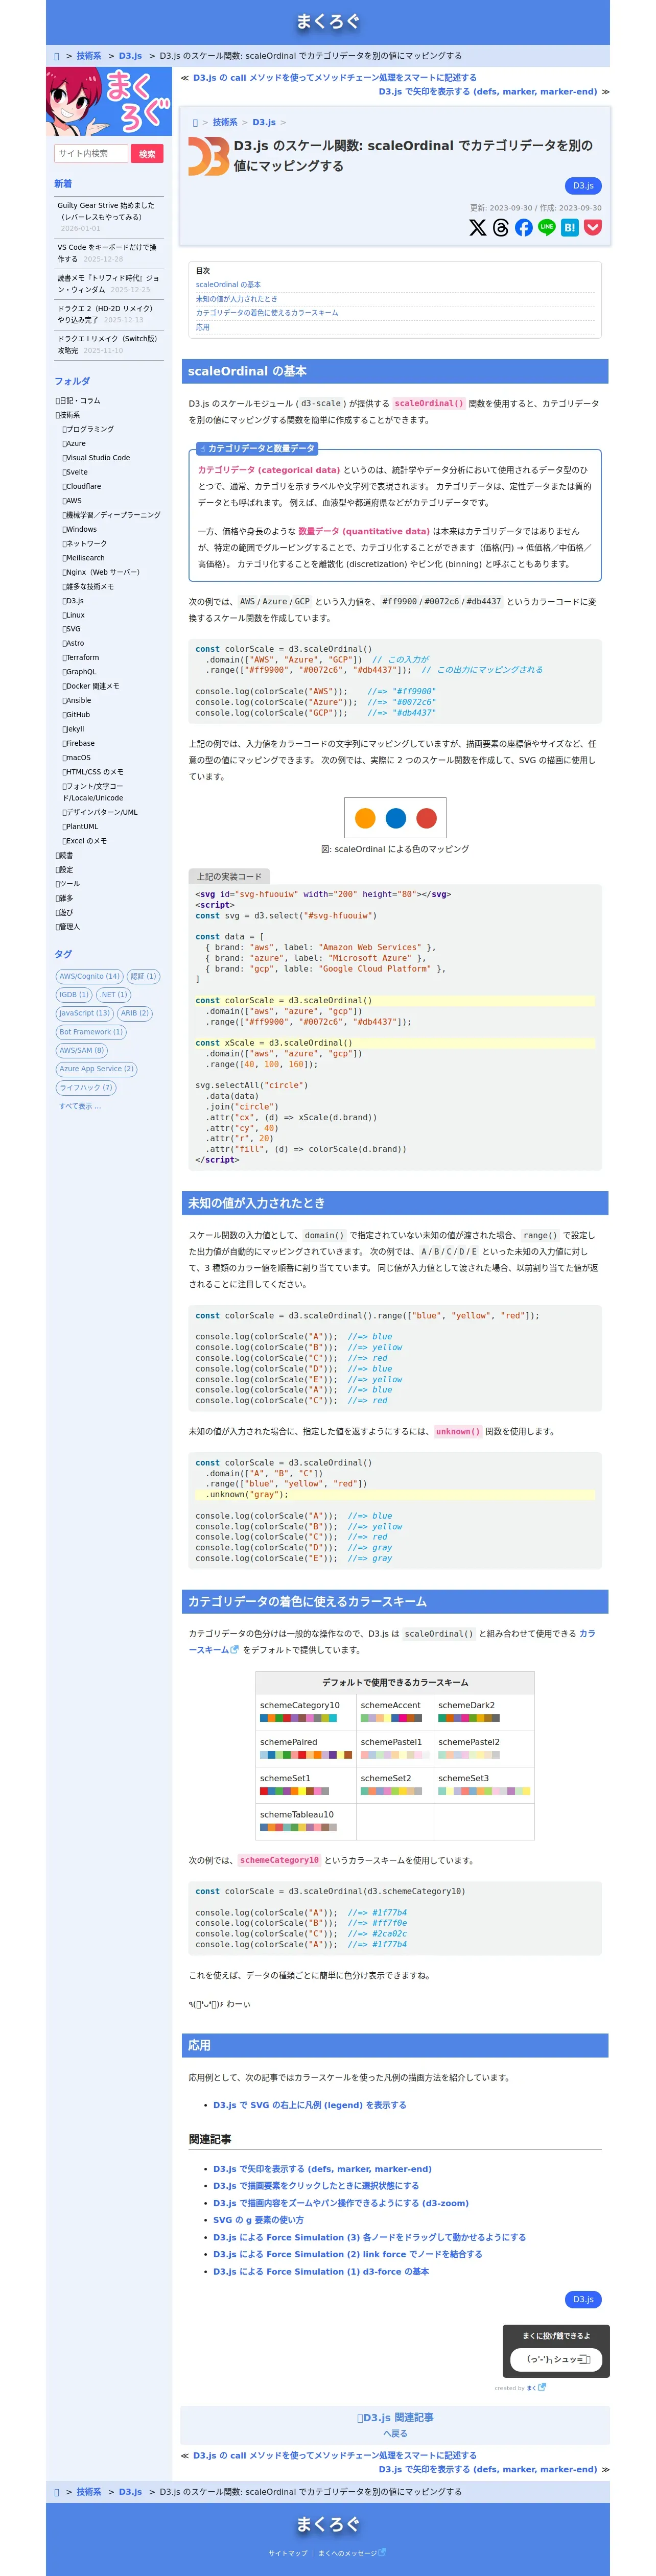656x2576 pixels.
Task: Click the schemeDark2 color strip
Action: [468, 1718]
